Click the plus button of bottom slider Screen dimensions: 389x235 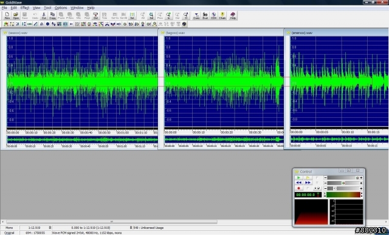click(361, 188)
